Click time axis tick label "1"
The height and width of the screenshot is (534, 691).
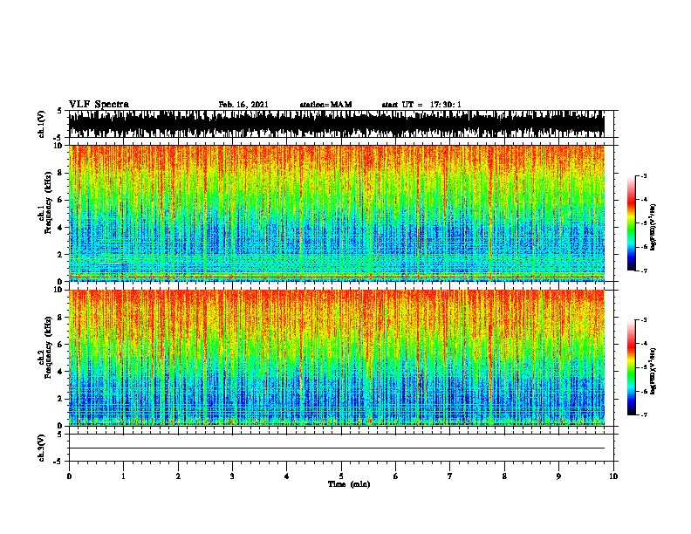(x=123, y=476)
